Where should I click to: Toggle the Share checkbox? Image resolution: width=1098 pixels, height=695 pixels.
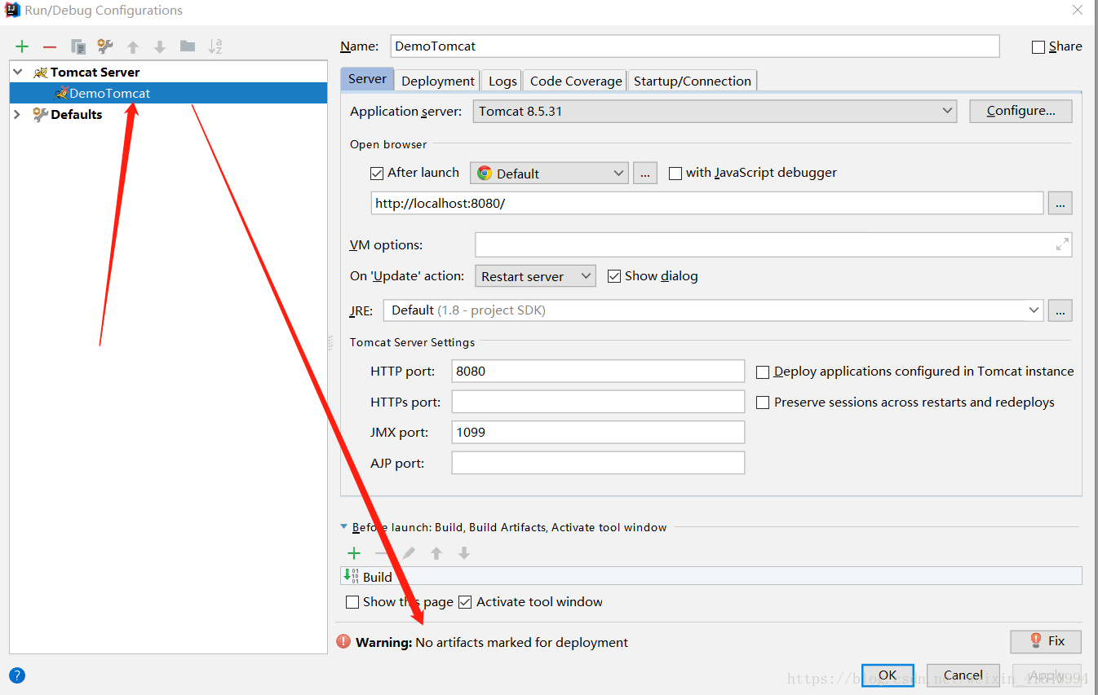click(x=1038, y=47)
